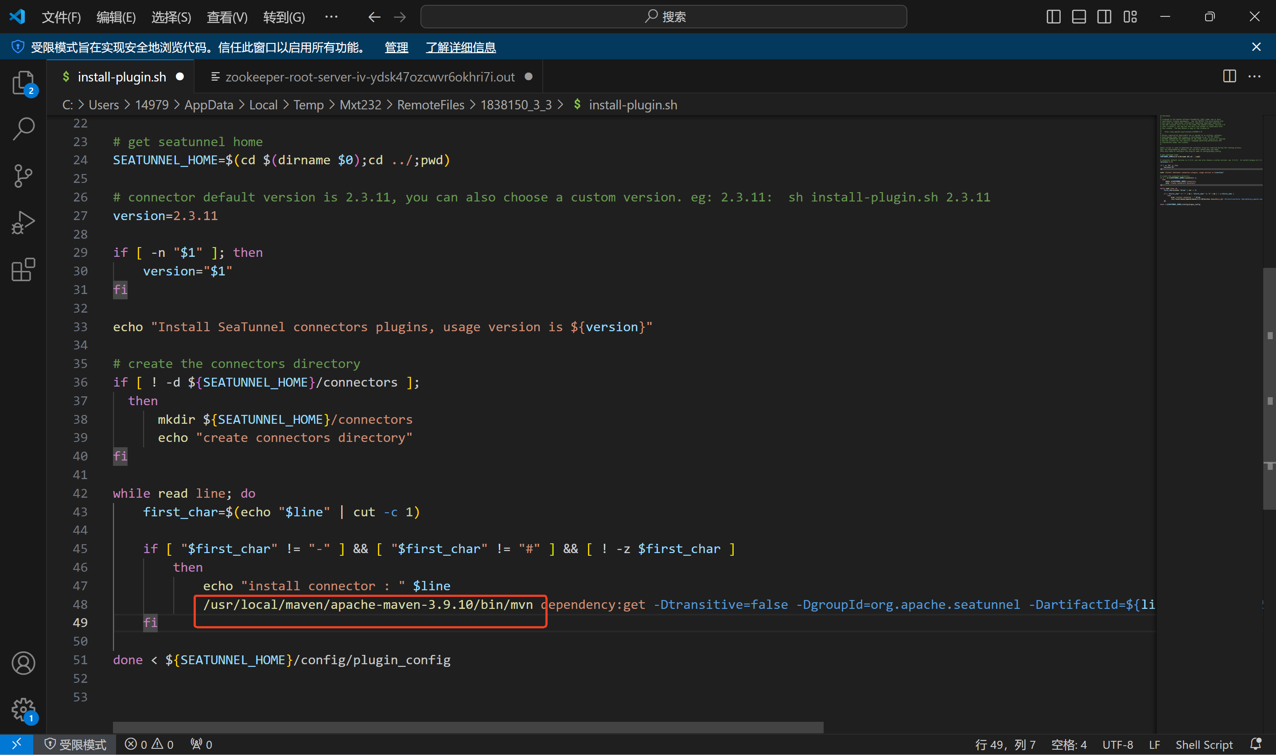Screen dimensions: 1276x755
Task: Open editor More Actions ellipsis
Action: [x=1255, y=76]
